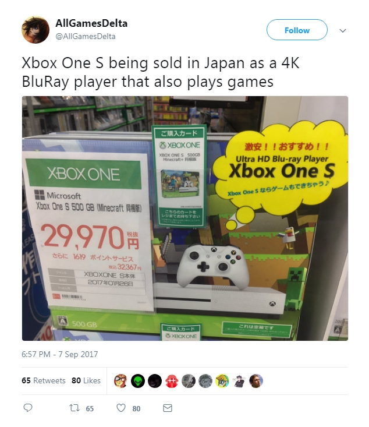View the 65 Retweets list

click(44, 380)
